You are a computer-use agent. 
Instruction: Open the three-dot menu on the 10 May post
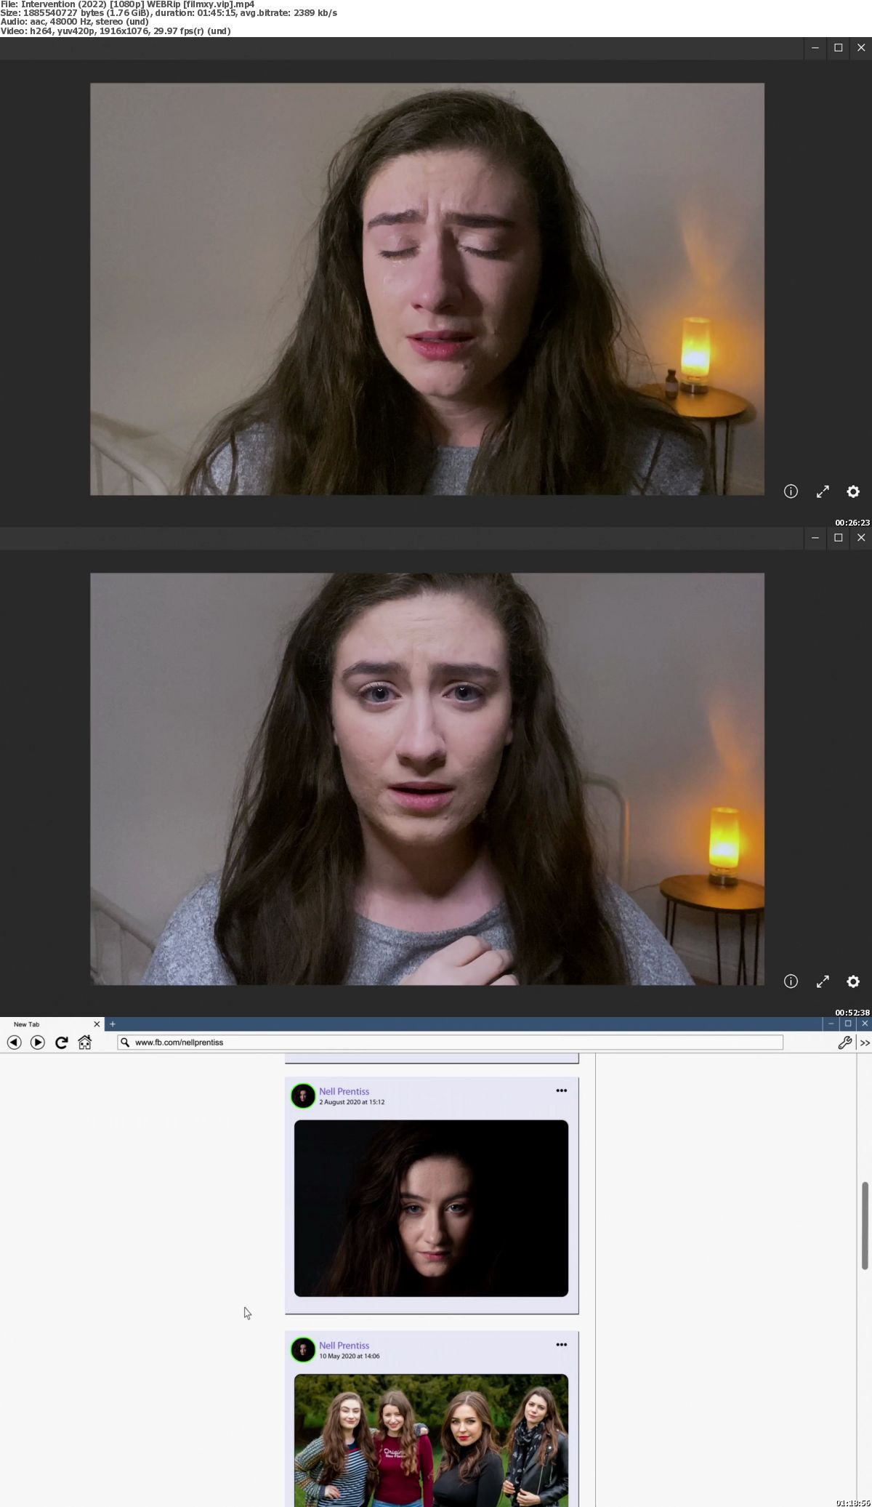[x=562, y=1344]
